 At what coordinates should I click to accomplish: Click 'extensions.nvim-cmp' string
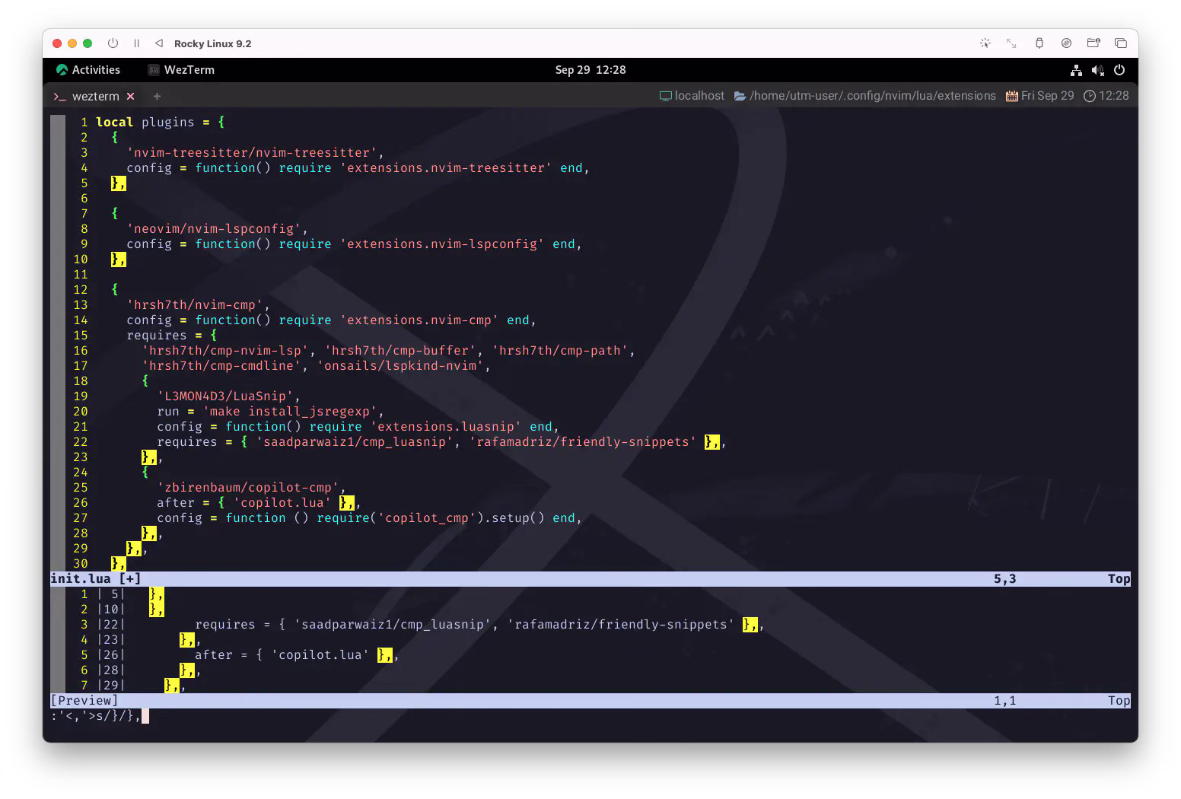tap(419, 320)
